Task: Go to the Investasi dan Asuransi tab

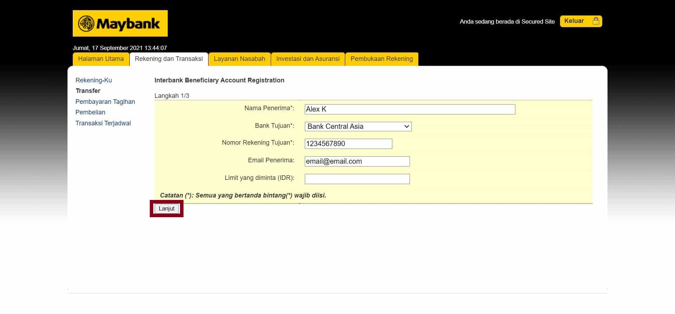Action: (308, 59)
